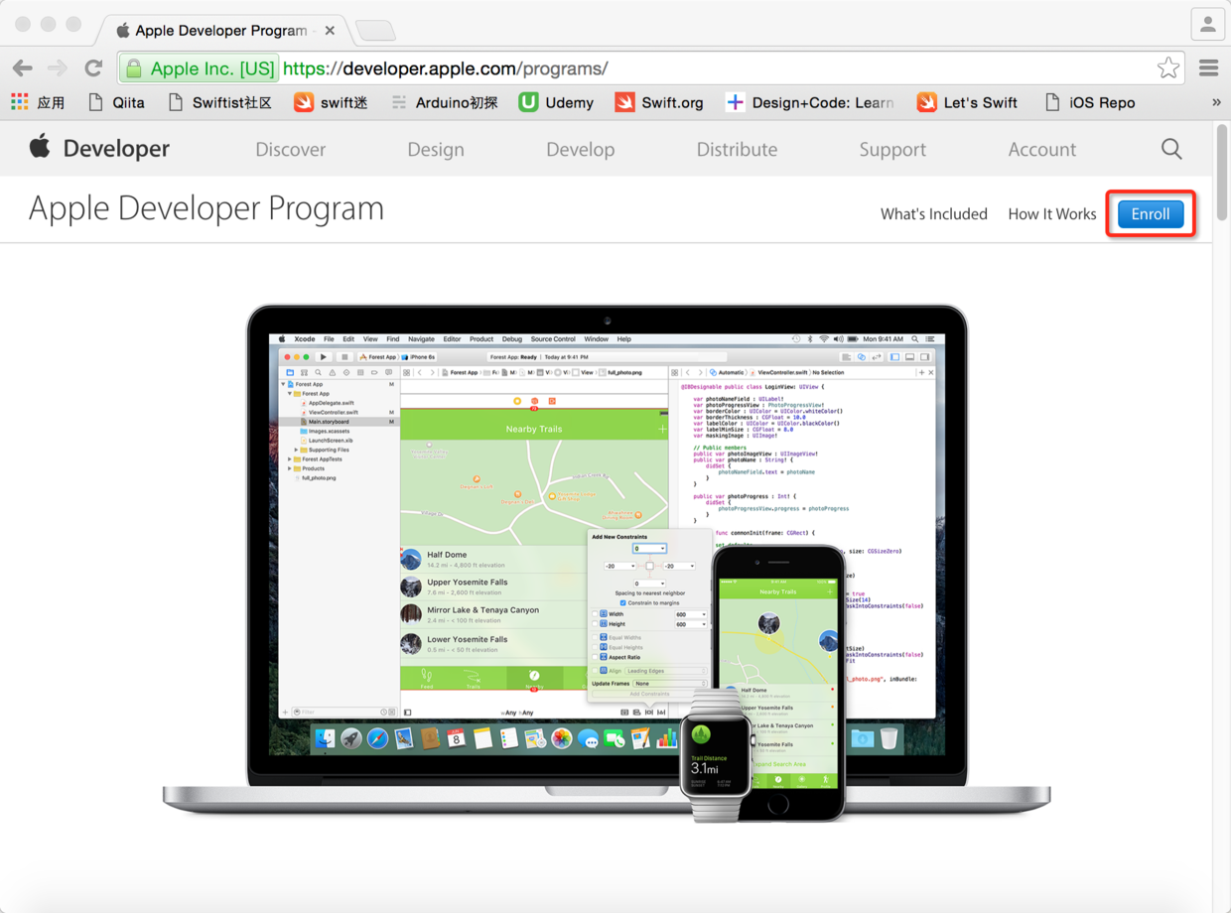Close the Apple Developer Program tab
1231x913 pixels.
330,31
